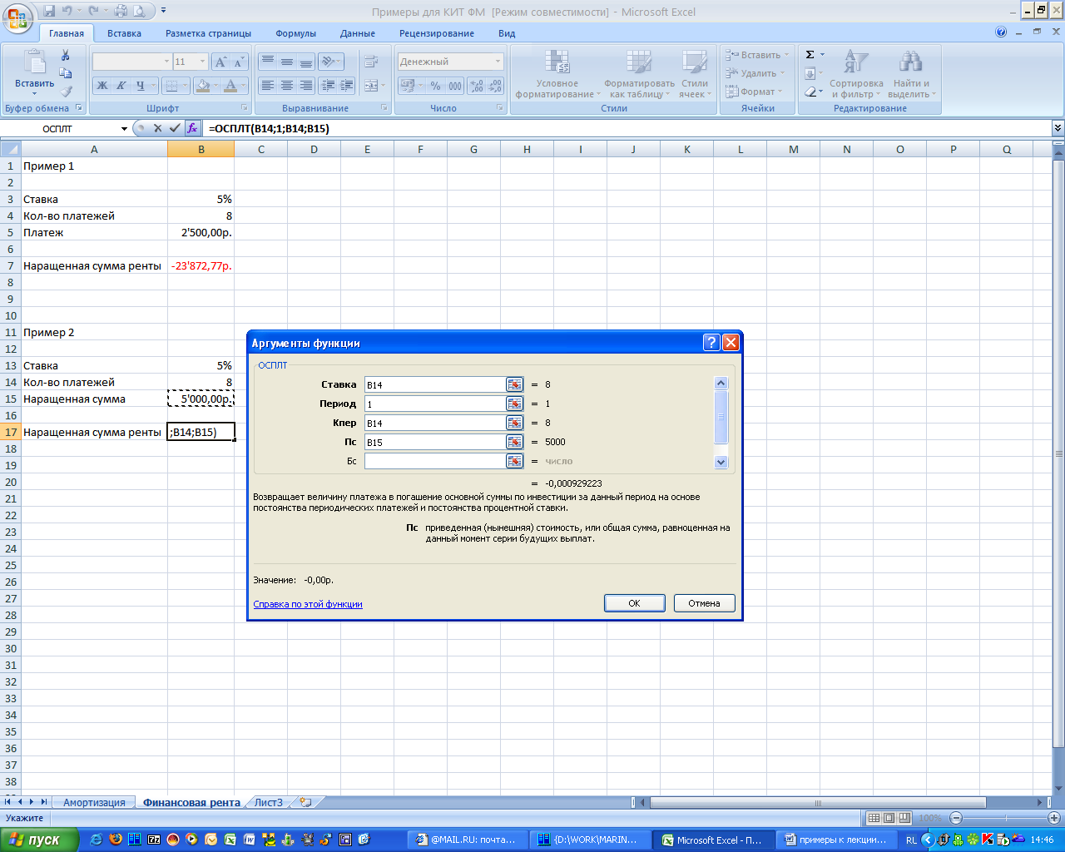Click the insert function fx icon
The height and width of the screenshot is (852, 1065).
[192, 129]
